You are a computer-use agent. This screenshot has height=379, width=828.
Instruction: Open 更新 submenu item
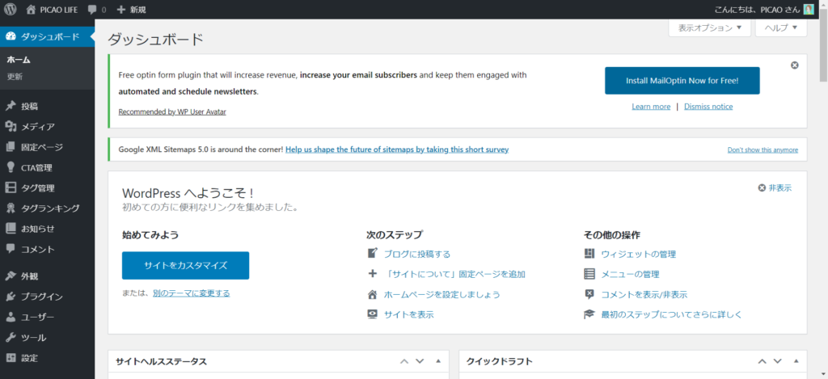coord(15,77)
